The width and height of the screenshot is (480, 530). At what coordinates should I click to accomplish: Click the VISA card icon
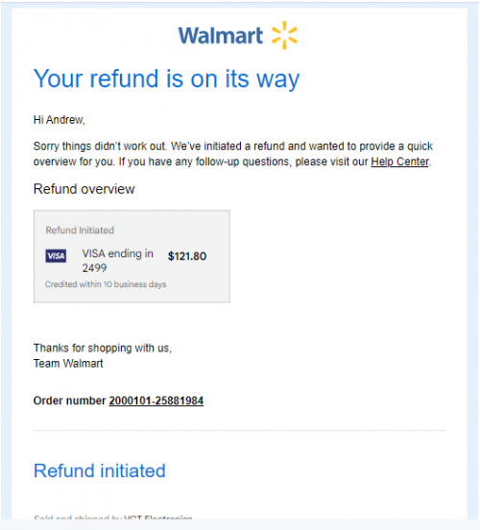click(56, 255)
